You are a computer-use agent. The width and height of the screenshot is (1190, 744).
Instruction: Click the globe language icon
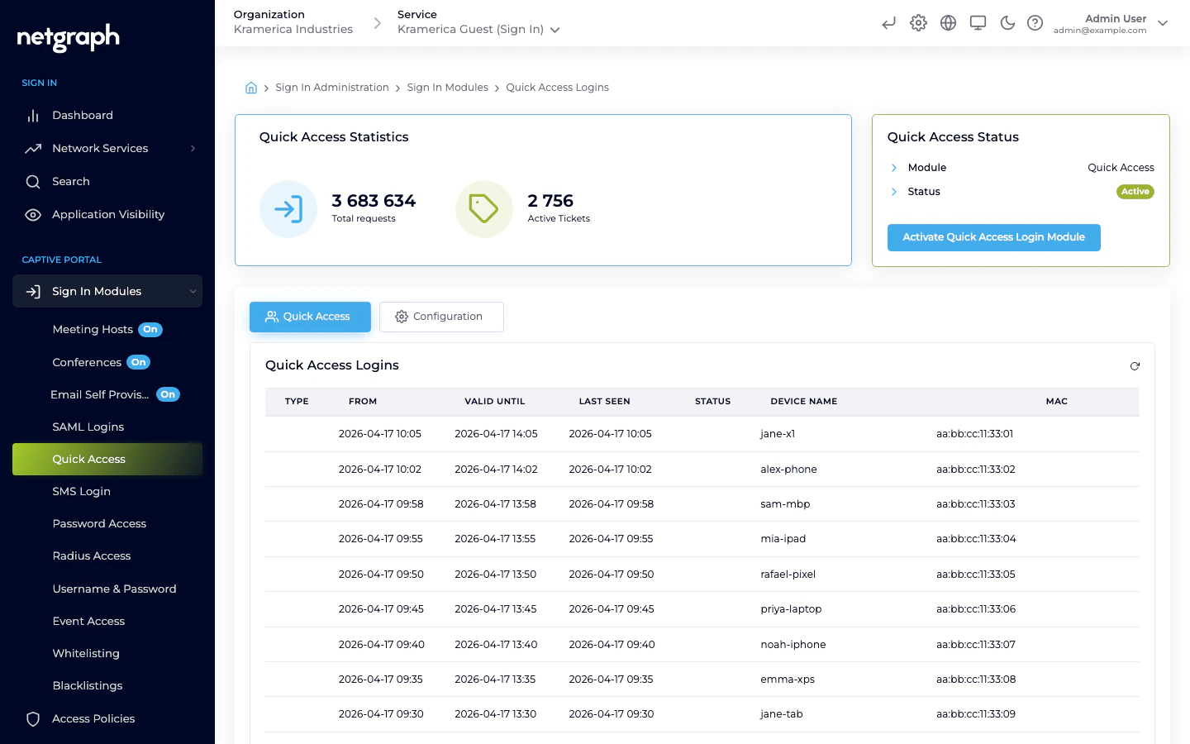pos(948,23)
